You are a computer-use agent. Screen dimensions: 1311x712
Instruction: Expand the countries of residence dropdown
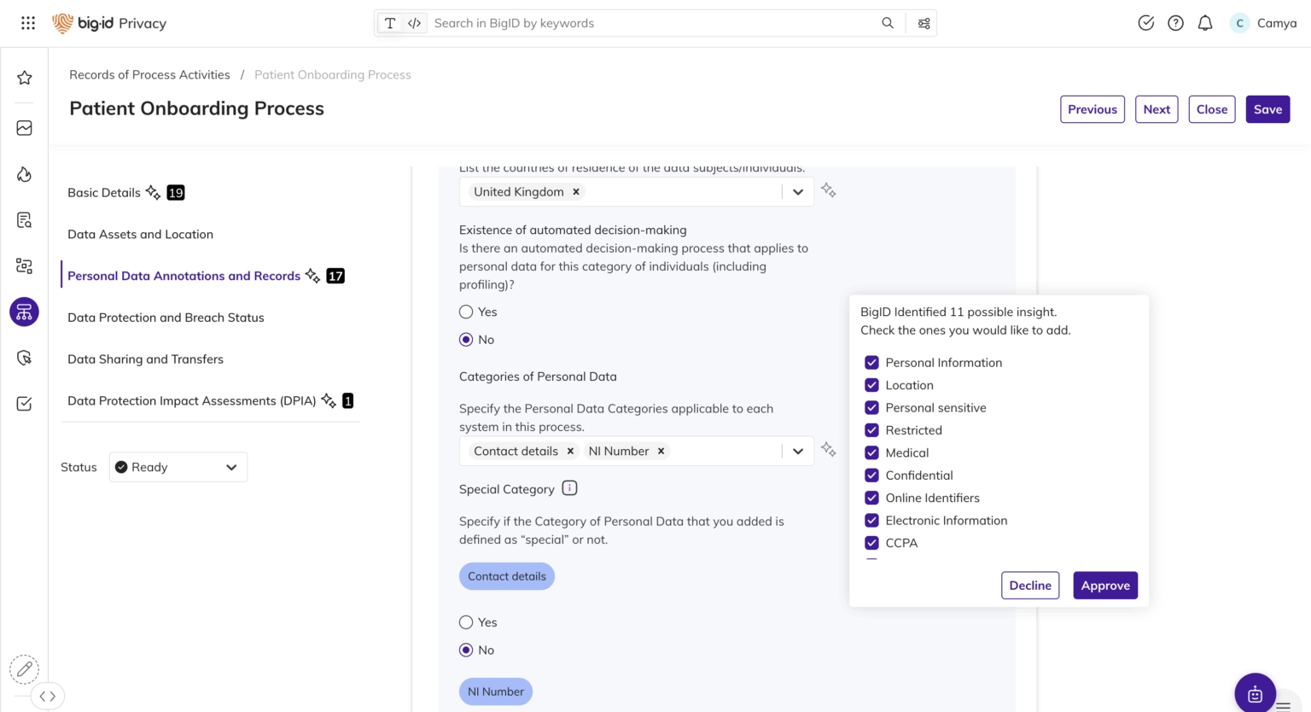797,192
